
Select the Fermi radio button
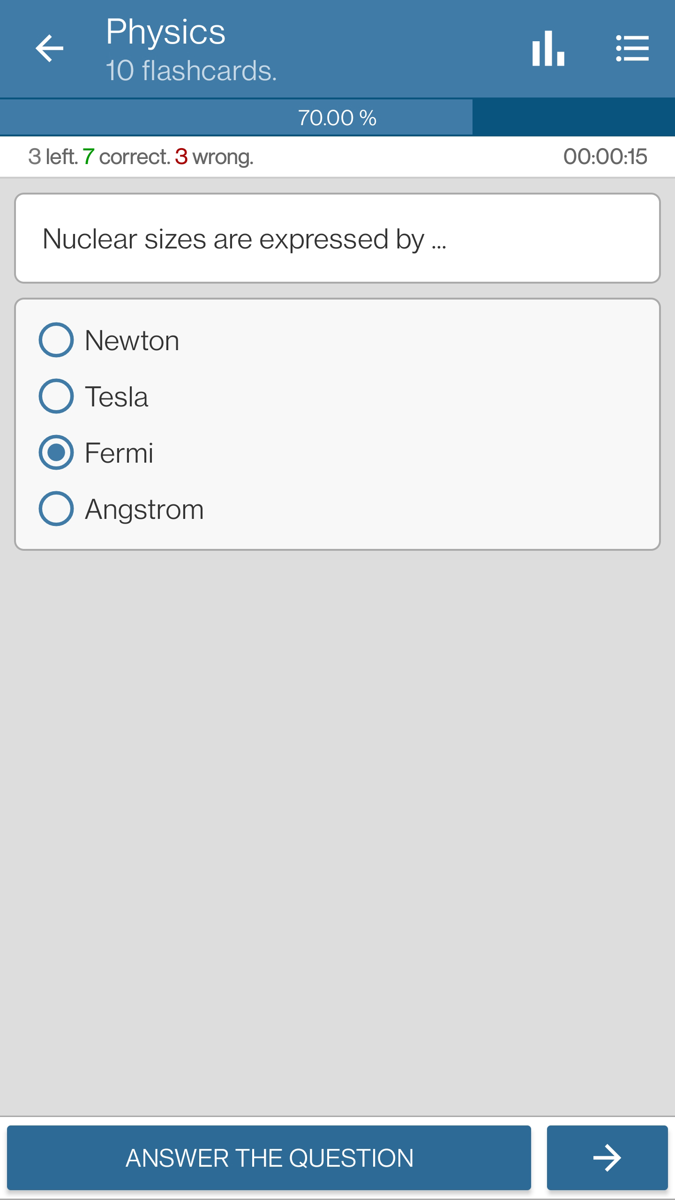[56, 452]
